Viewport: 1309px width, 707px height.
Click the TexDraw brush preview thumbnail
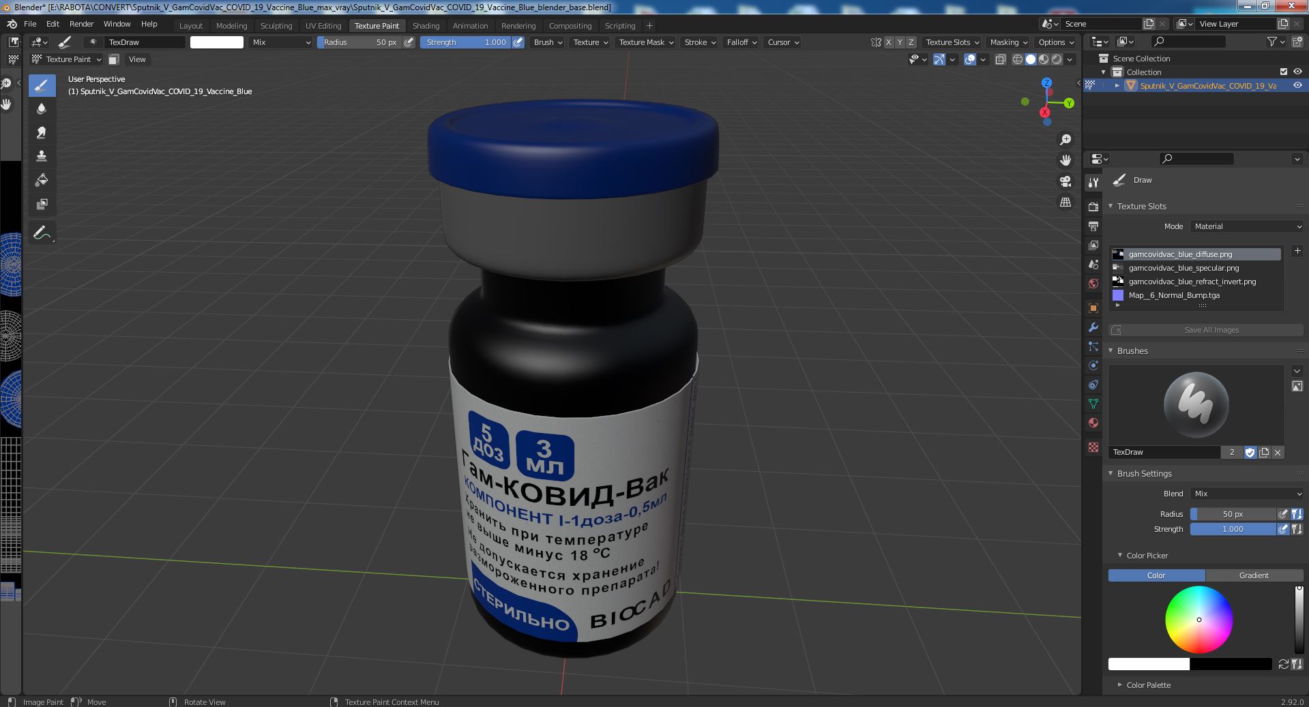tap(1196, 405)
